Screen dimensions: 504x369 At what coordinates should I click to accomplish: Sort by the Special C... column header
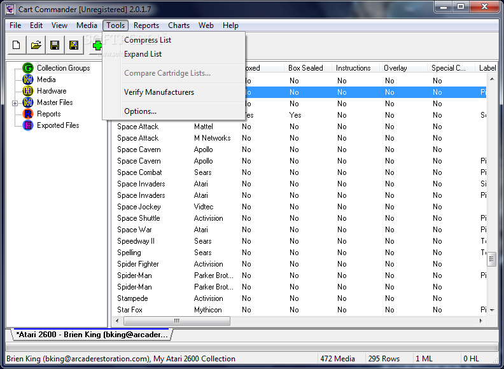click(x=451, y=68)
